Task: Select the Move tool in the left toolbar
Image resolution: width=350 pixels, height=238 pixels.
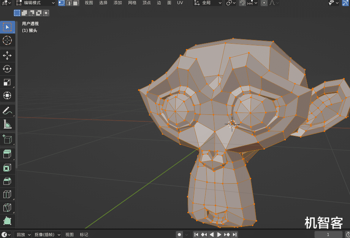Action: pos(7,56)
